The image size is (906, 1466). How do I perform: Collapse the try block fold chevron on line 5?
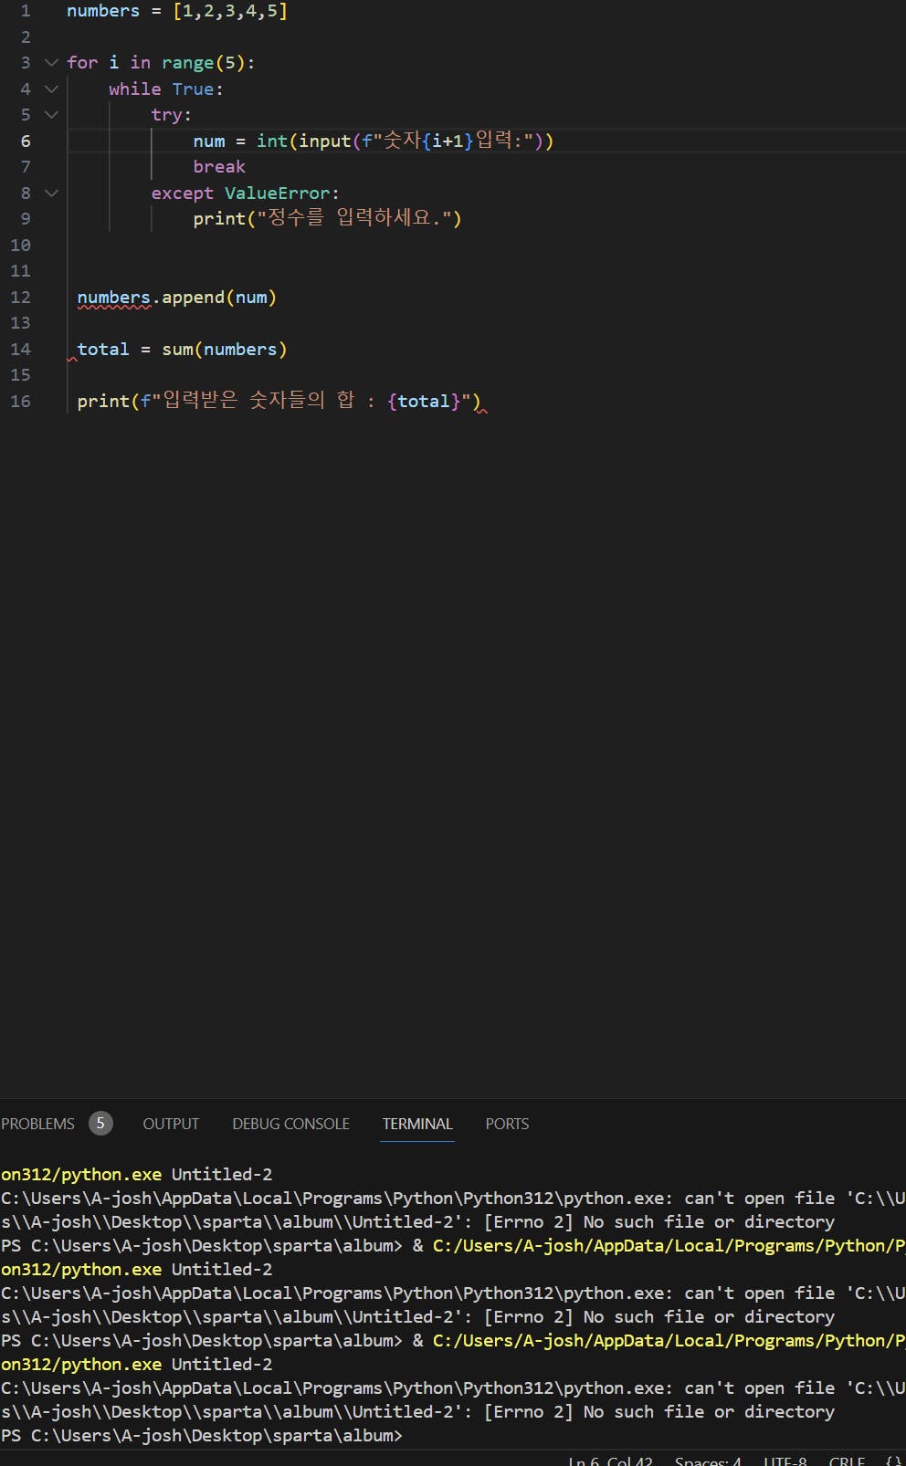click(x=51, y=115)
